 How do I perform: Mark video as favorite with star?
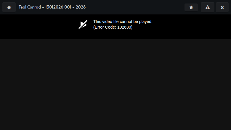(191, 7)
